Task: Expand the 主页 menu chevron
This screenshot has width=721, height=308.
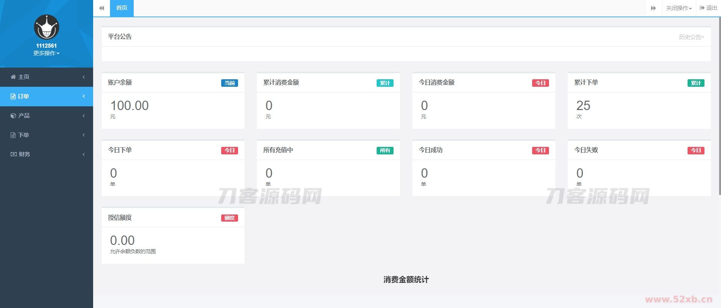Action: pyautogui.click(x=84, y=77)
